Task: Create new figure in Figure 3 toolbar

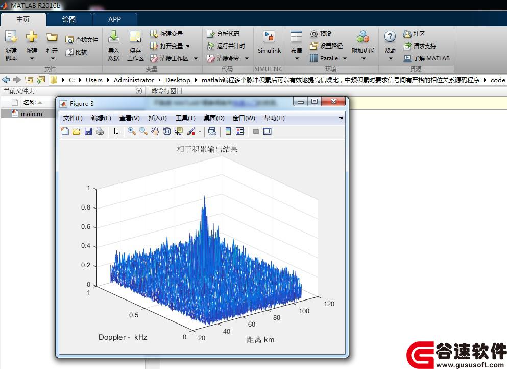Action: [x=65, y=131]
